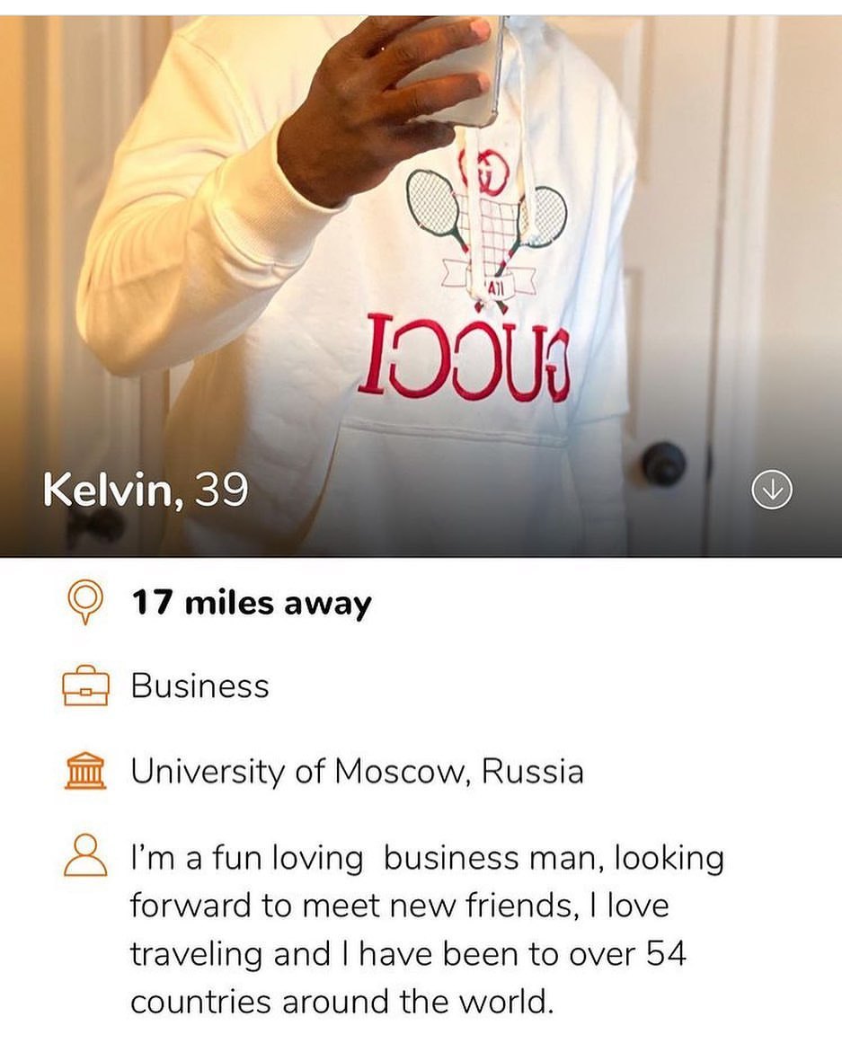The width and height of the screenshot is (842, 1052).
Task: Tap the Gucci logo on hoodie
Action: 464,355
